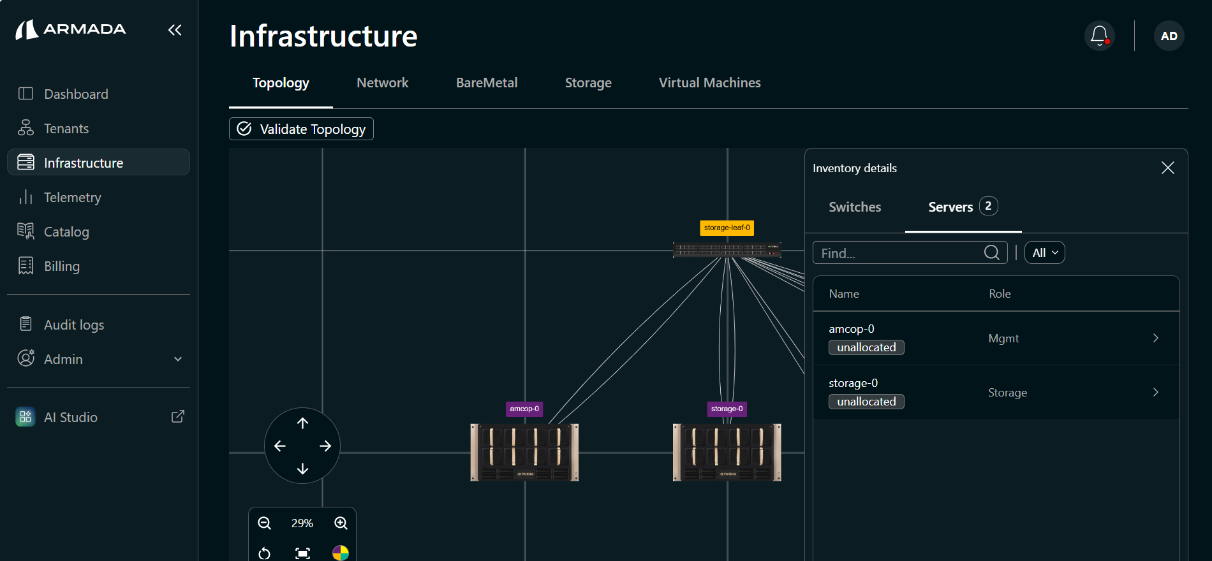Open the color legend wheel

[x=341, y=553]
